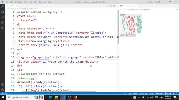The height and width of the screenshot is (100, 179).
Task: Open the Terminal menu
Action: tap(42, 2)
